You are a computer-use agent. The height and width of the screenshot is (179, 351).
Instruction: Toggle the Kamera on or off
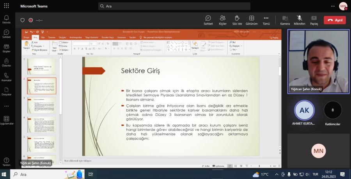click(285, 20)
